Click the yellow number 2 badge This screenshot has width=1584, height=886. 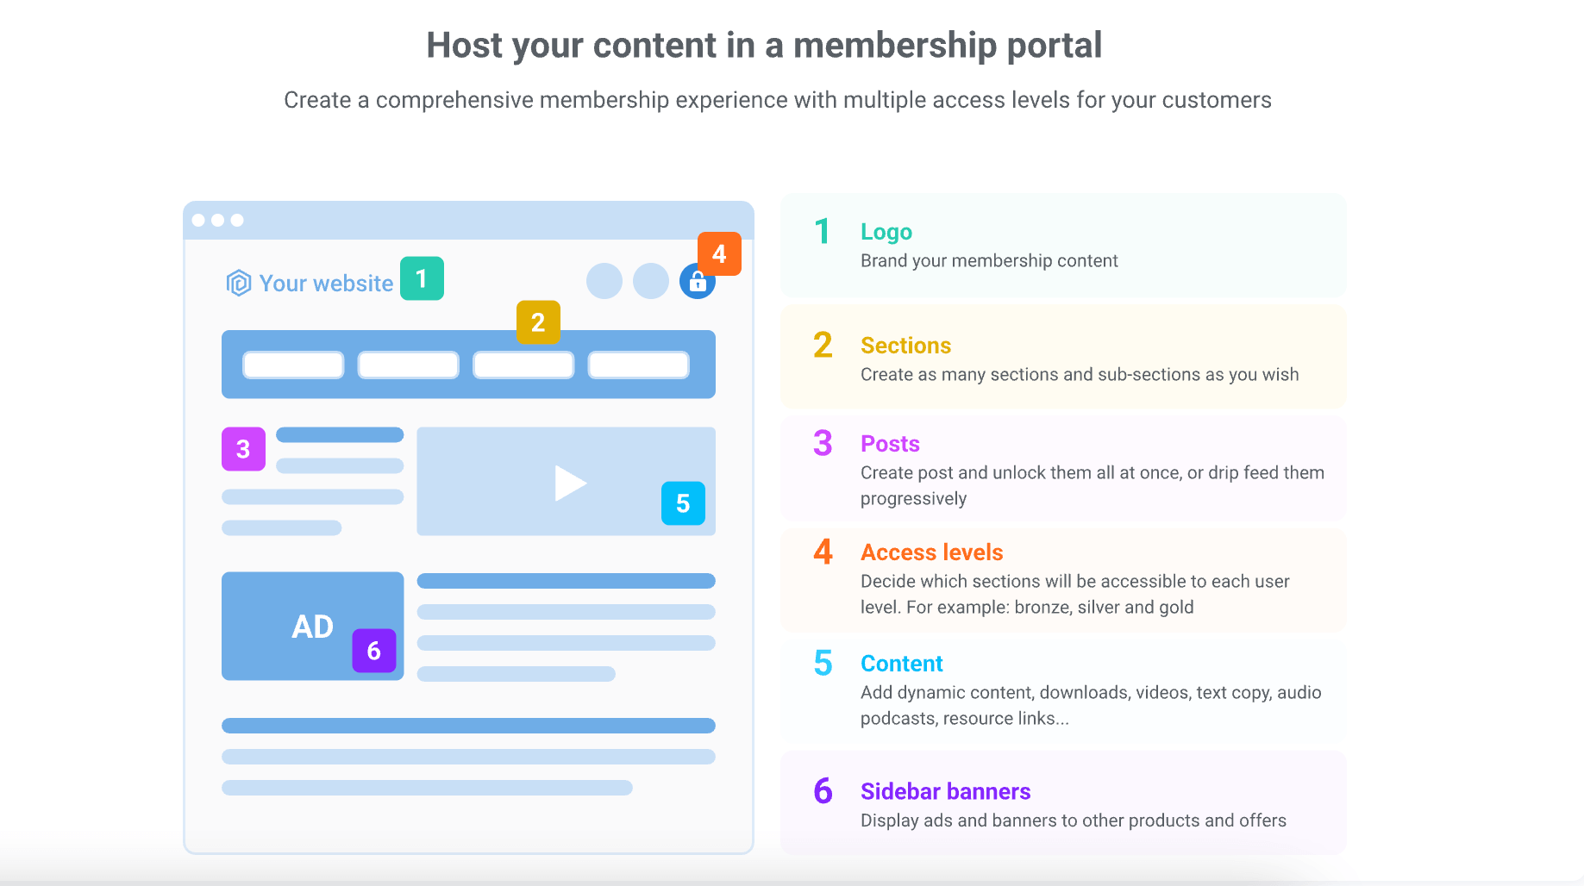[x=538, y=322]
